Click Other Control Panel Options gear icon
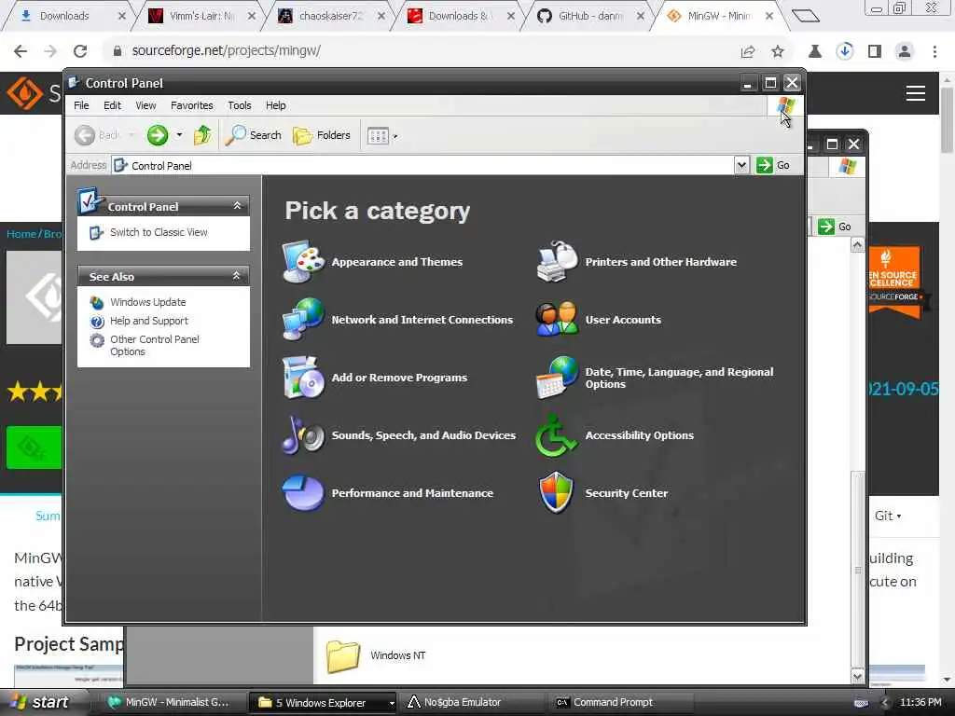 [x=97, y=339]
